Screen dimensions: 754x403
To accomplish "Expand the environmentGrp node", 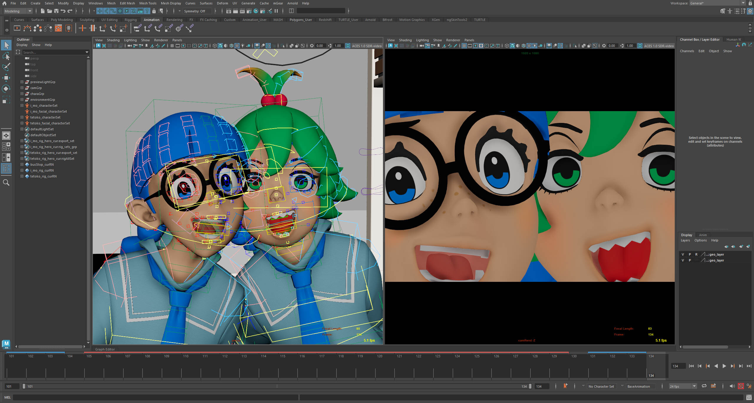I will click(x=22, y=100).
